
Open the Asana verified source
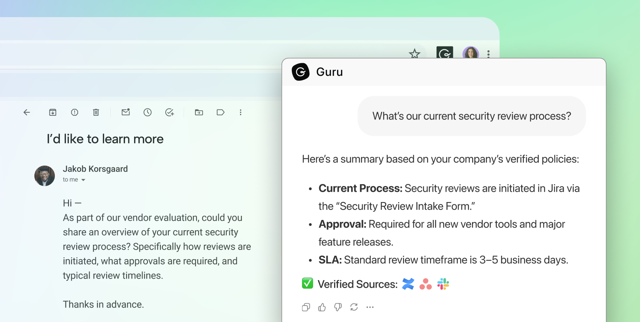(x=426, y=284)
